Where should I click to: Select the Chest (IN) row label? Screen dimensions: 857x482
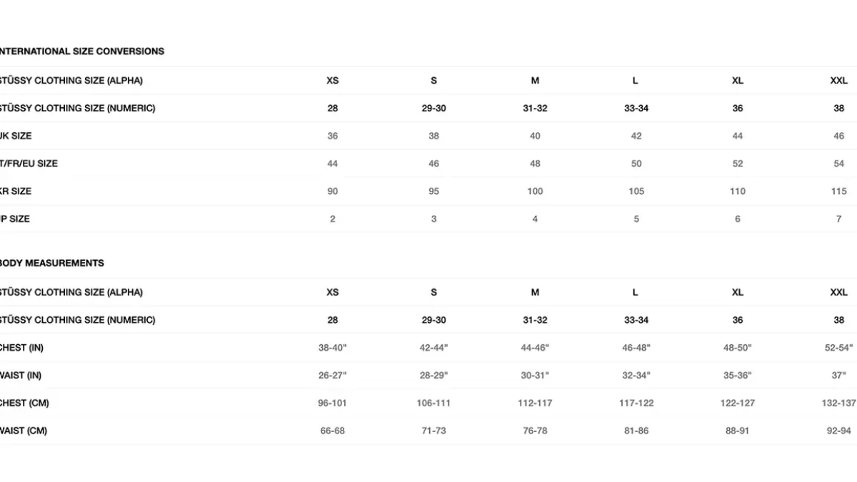pyautogui.click(x=22, y=348)
